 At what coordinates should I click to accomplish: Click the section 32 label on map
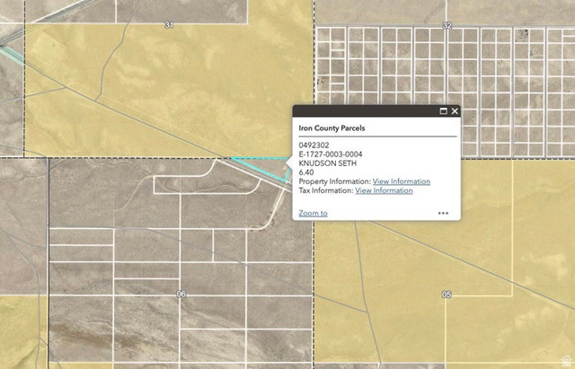click(x=447, y=25)
